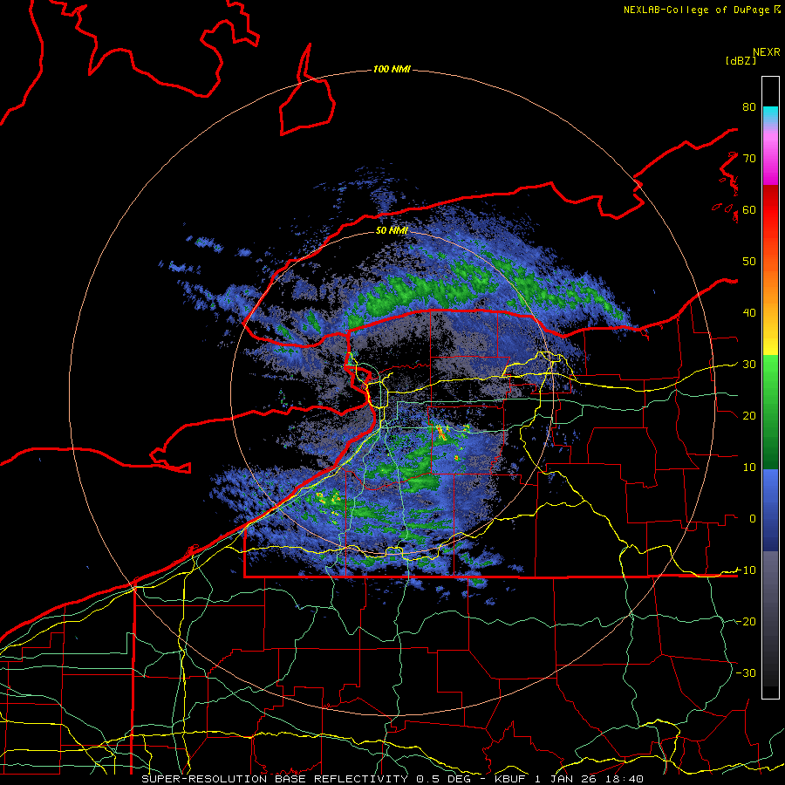Click the positive 10 value on the dBZ scale
This screenshot has width=785, height=785.
pyautogui.click(x=749, y=468)
